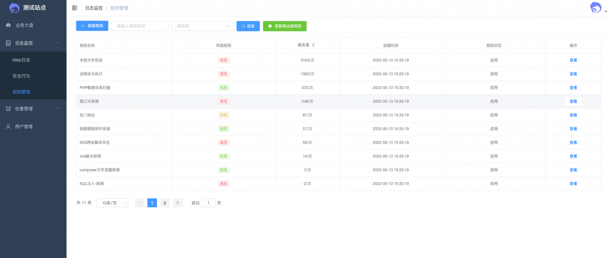Click the 3163/次 trigger count
This screenshot has height=258, width=611.
coord(307,60)
